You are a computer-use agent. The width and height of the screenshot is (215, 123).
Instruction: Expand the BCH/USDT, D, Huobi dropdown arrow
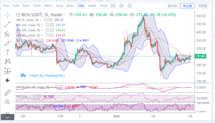(x=64, y=15)
